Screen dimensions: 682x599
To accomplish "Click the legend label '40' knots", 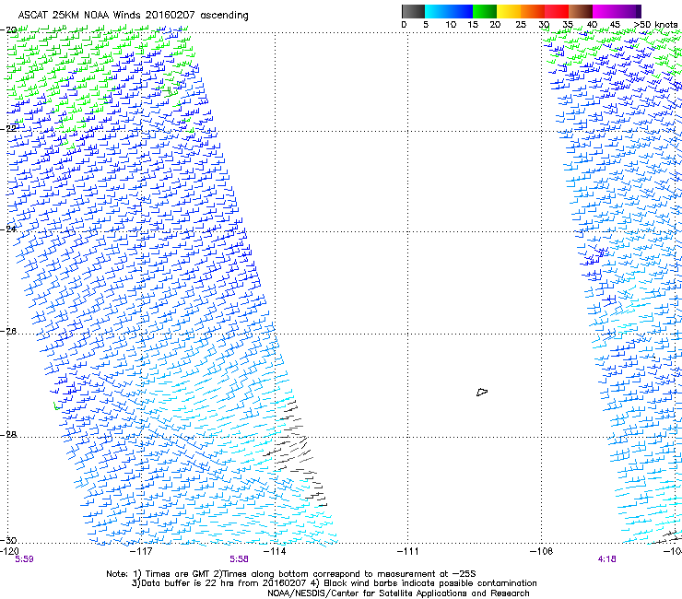I will (592, 25).
